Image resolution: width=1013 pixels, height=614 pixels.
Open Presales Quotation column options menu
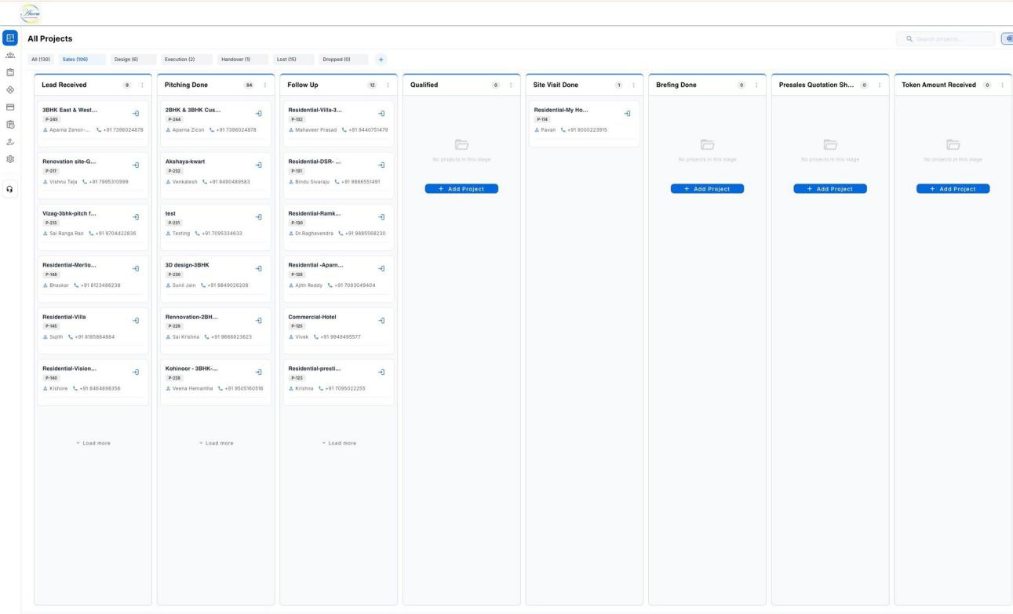tap(879, 85)
